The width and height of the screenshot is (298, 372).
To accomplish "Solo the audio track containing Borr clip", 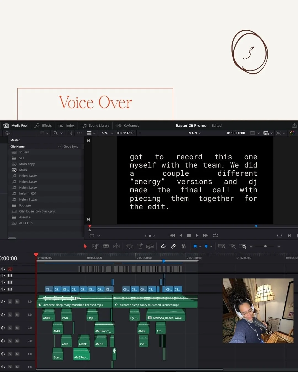I will (10, 354).
